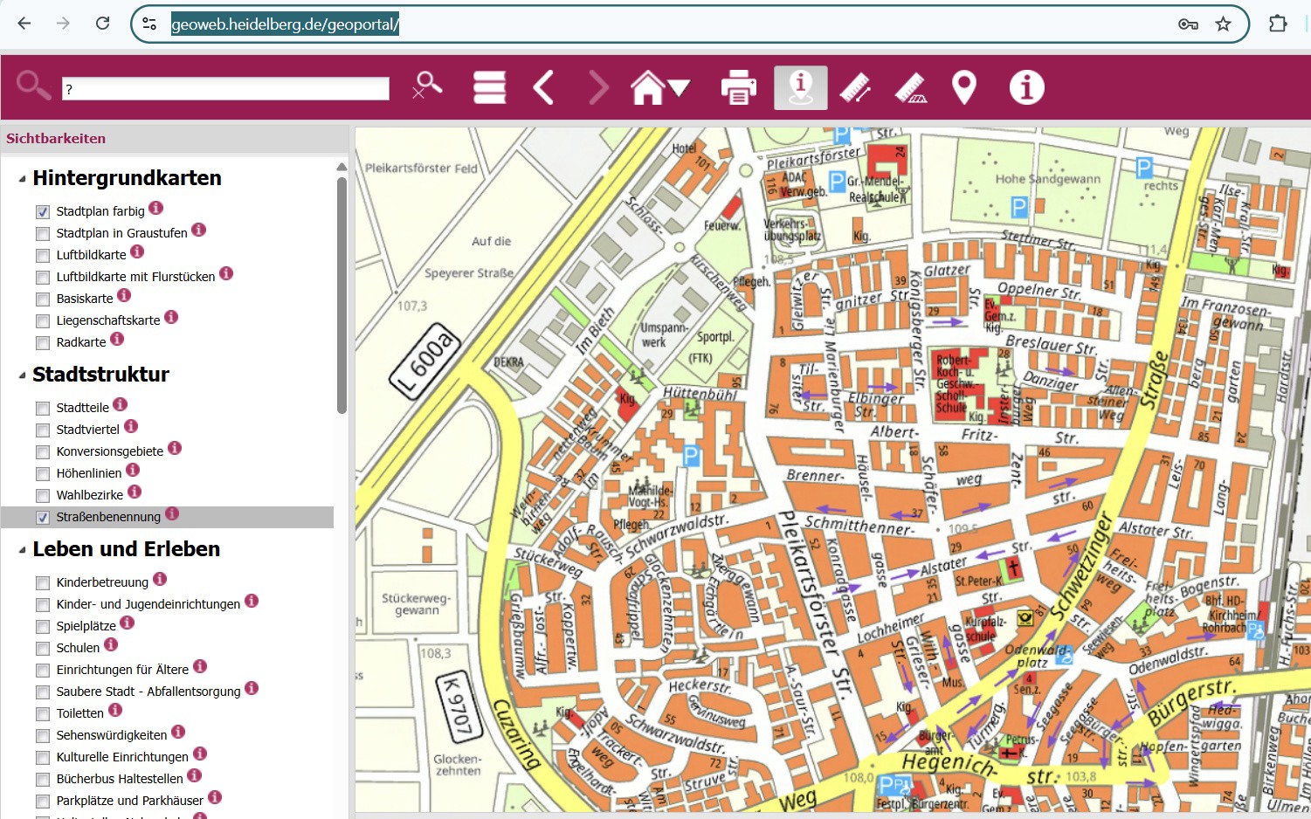Activate the feature info query tool

pyautogui.click(x=800, y=87)
